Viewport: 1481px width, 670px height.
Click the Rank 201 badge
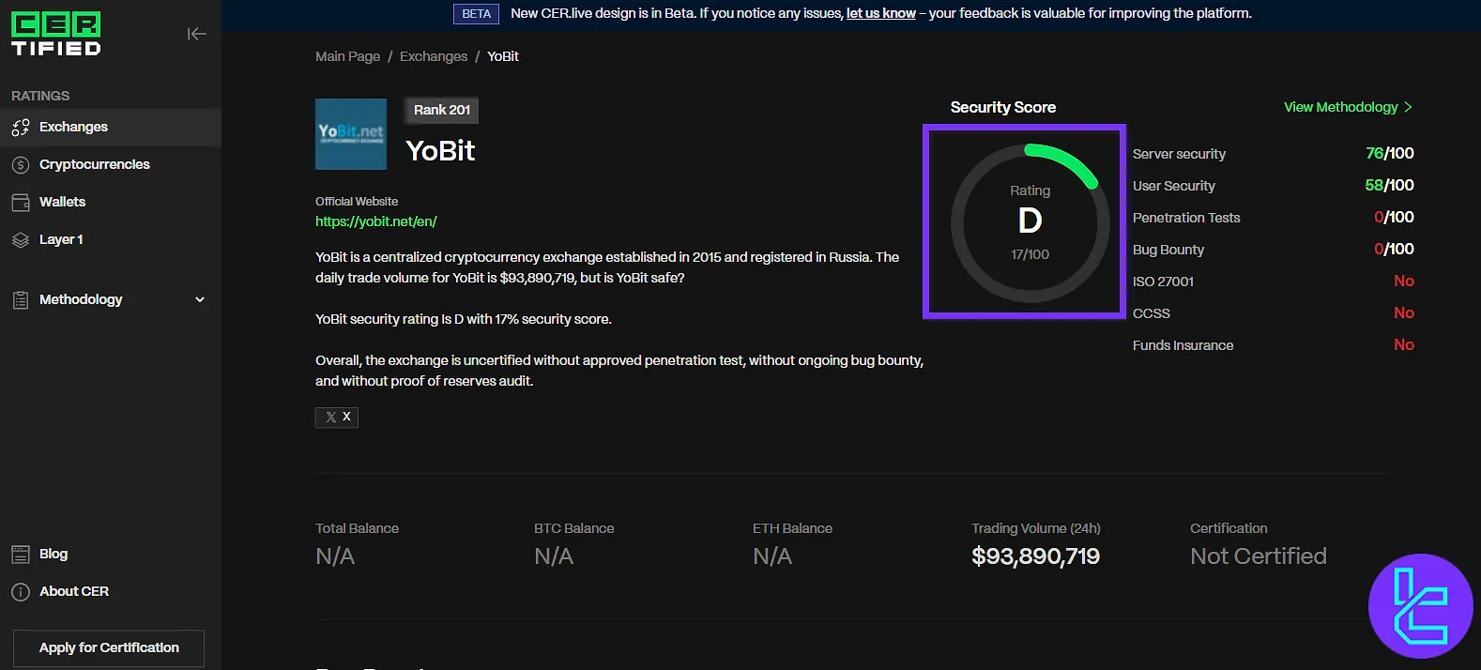[442, 110]
